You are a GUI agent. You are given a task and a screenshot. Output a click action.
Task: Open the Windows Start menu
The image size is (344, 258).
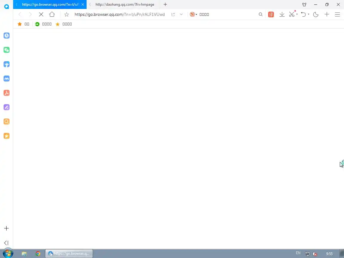click(x=8, y=253)
